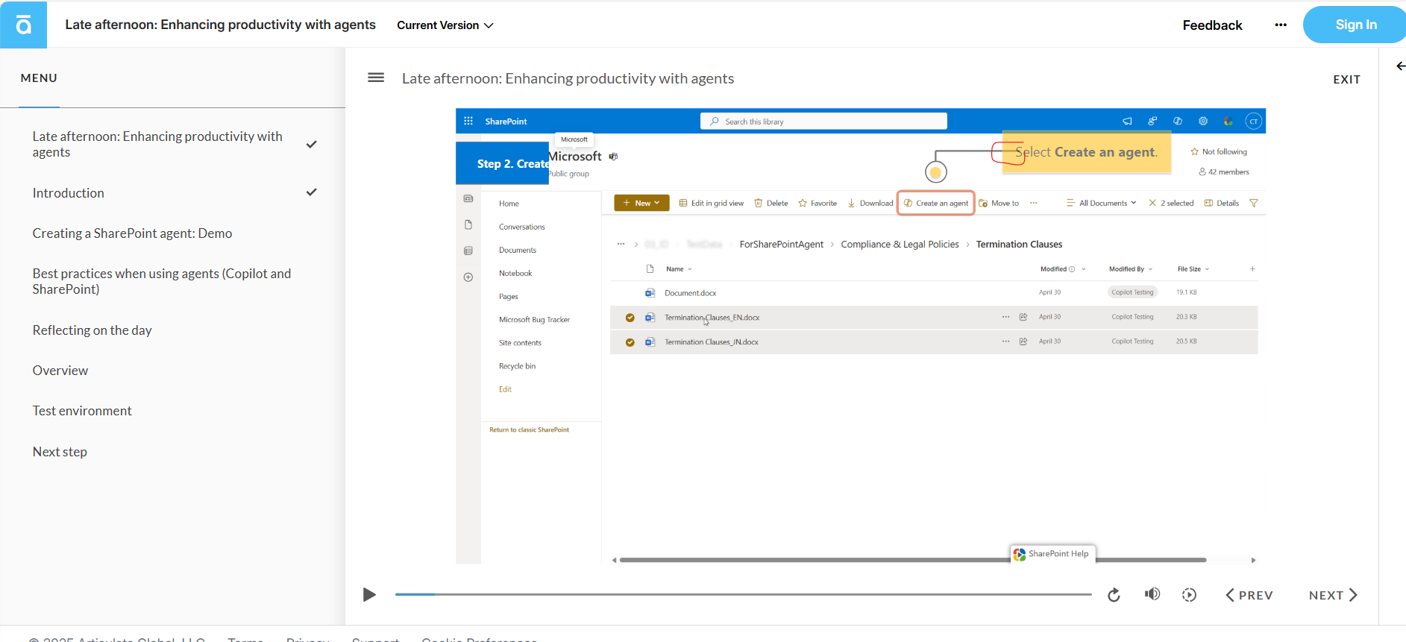Screen dimensions: 1406x642
Task: Open the New dropdown button
Action: point(641,203)
